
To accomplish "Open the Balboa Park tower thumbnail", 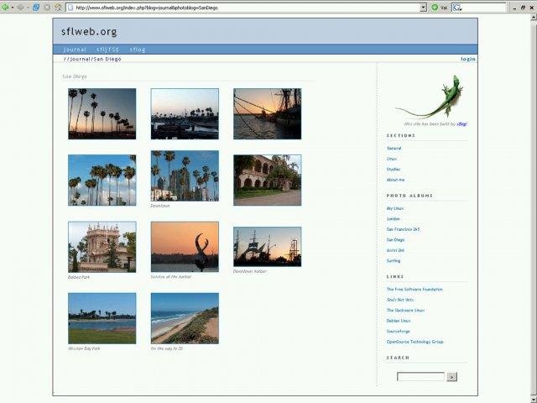I will point(102,247).
